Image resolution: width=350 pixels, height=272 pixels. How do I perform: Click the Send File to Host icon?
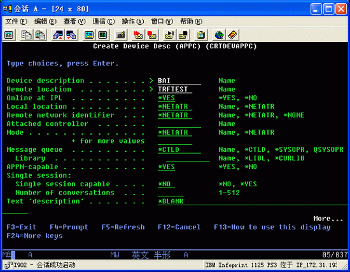(x=58, y=35)
